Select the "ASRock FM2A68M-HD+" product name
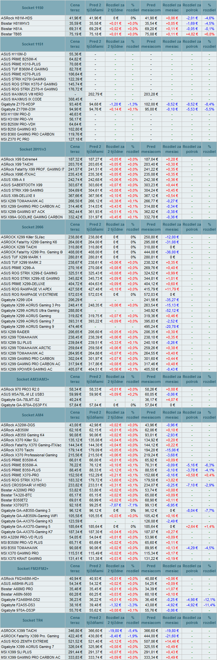This screenshot has width=217, height=660. pyautogui.click(x=20, y=579)
